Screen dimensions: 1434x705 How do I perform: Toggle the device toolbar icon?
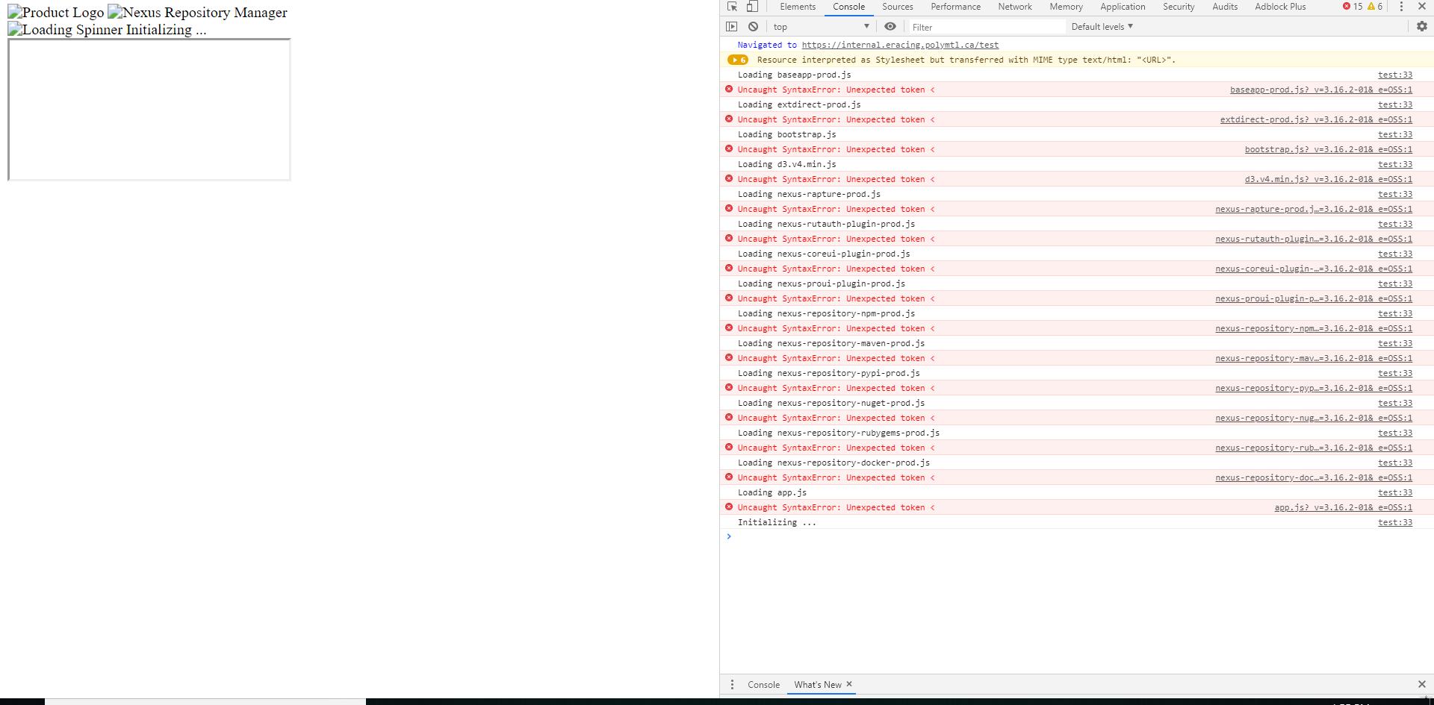[753, 6]
